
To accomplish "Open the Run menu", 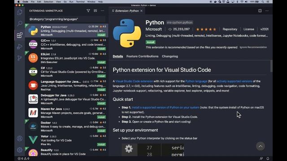I will coord(71,2).
